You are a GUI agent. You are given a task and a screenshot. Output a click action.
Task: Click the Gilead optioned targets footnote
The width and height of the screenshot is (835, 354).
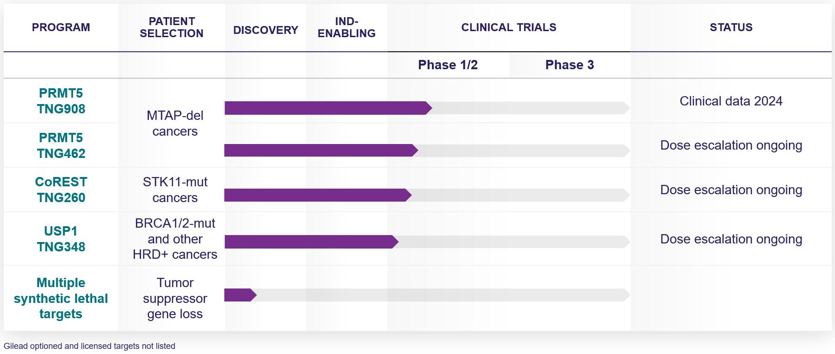[89, 346]
